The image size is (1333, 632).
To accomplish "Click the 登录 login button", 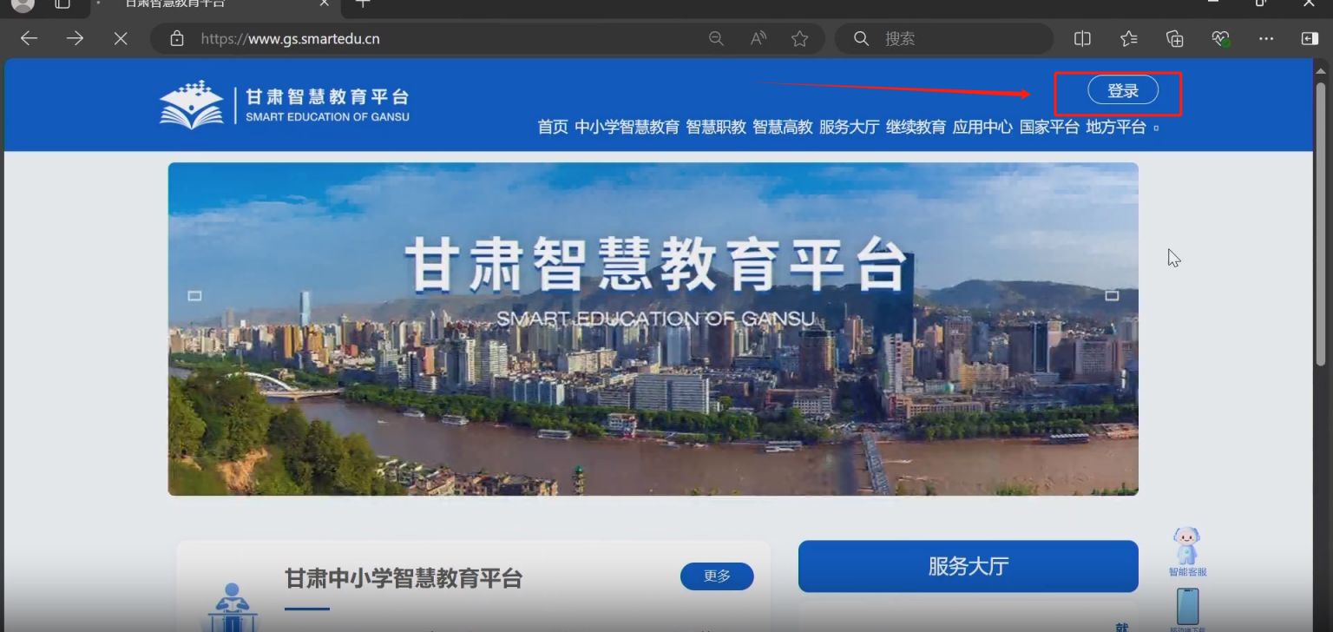I will pyautogui.click(x=1122, y=90).
